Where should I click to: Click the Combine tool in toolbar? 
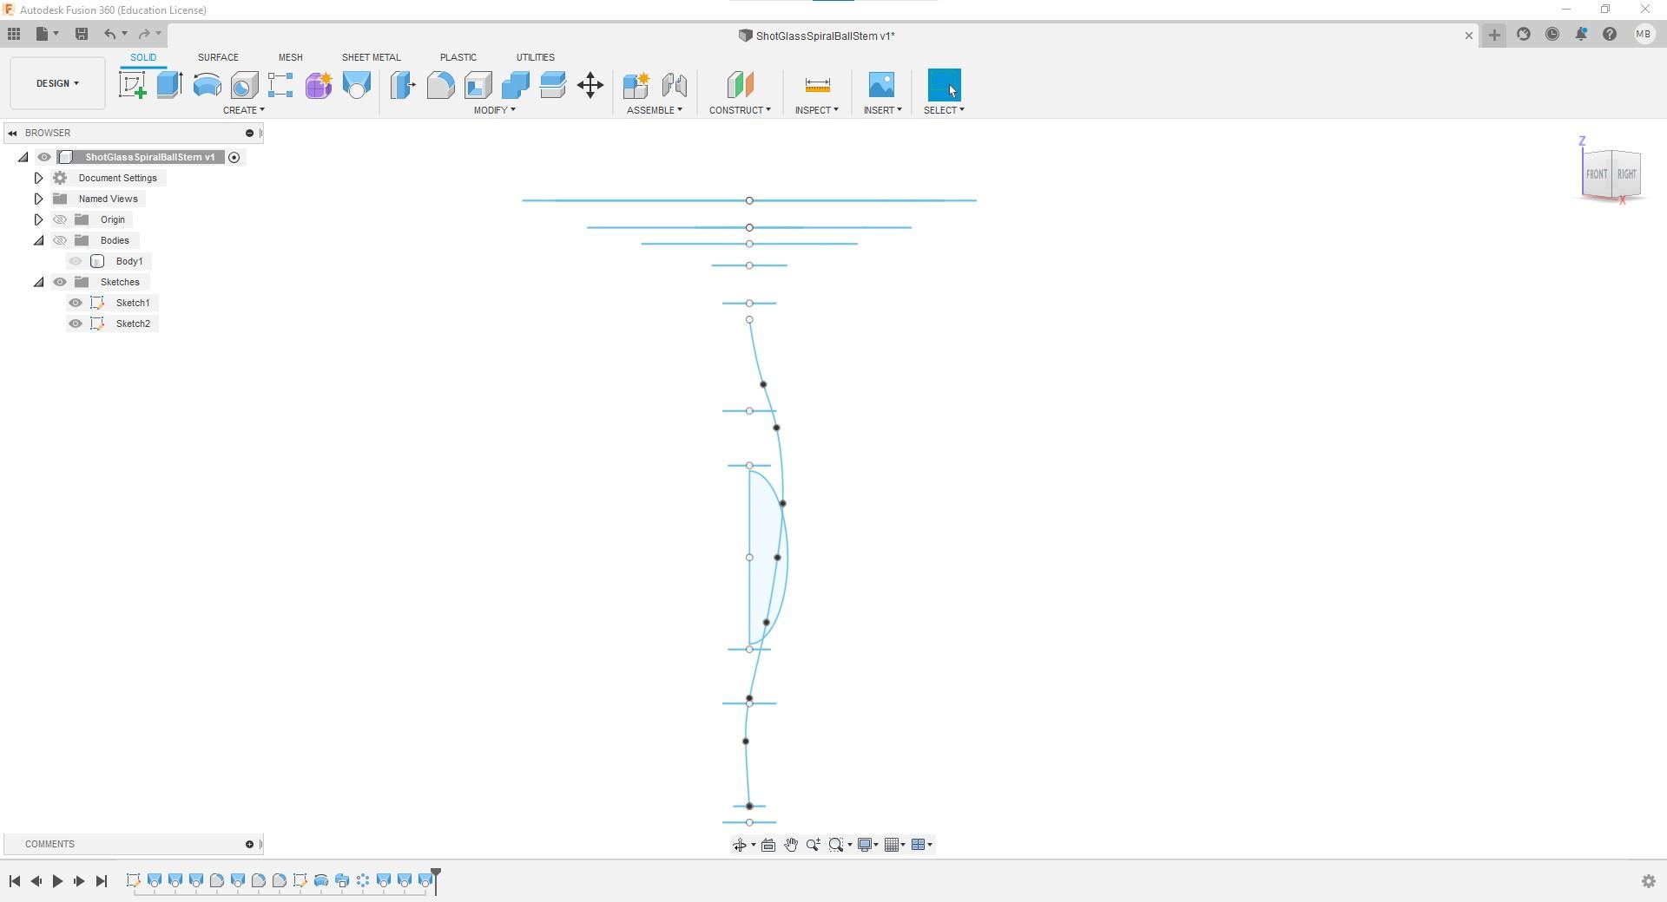tap(515, 85)
